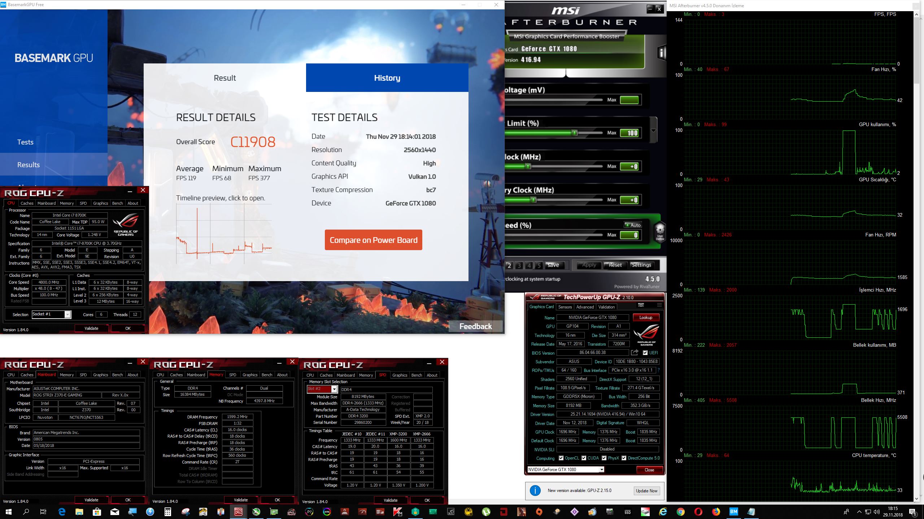Launch Calculator from the taskbar
Image resolution: width=924 pixels, height=519 pixels.
tap(168, 511)
